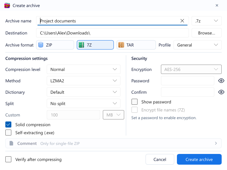The height and width of the screenshot is (170, 227).
Task: Select the ZIP archive format
Action: click(55, 45)
